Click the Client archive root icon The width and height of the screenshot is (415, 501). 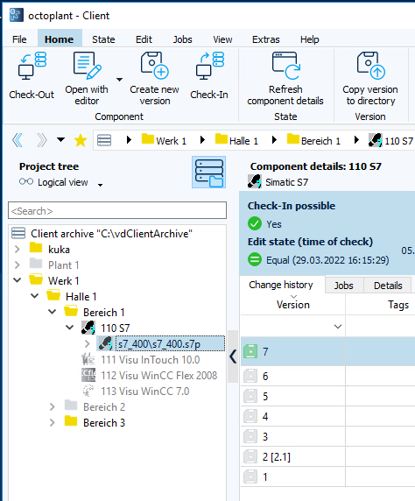coord(18,233)
